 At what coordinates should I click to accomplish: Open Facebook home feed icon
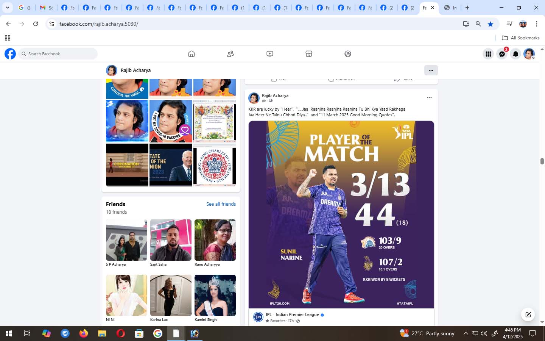tap(192, 54)
